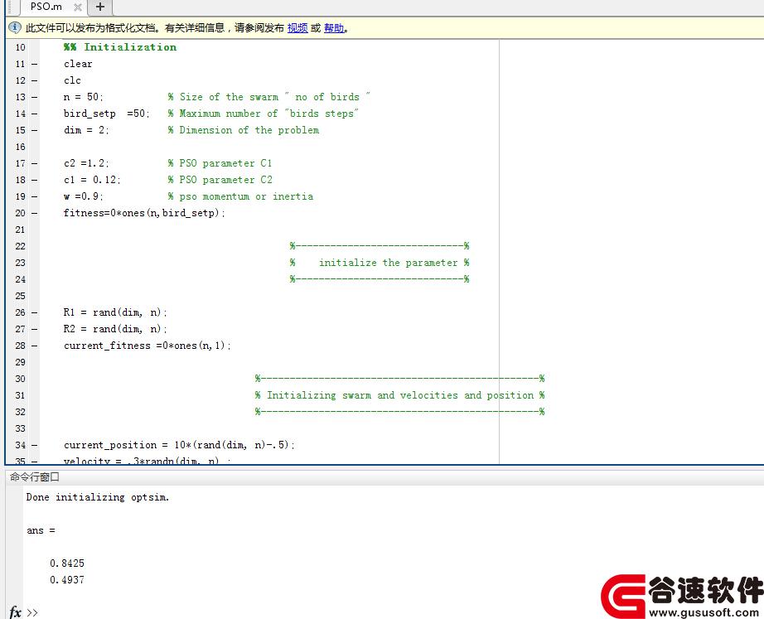This screenshot has height=619, width=764.
Task: Click 'fitness=0*ones(n,bird_setp);' line
Action: click(x=144, y=213)
